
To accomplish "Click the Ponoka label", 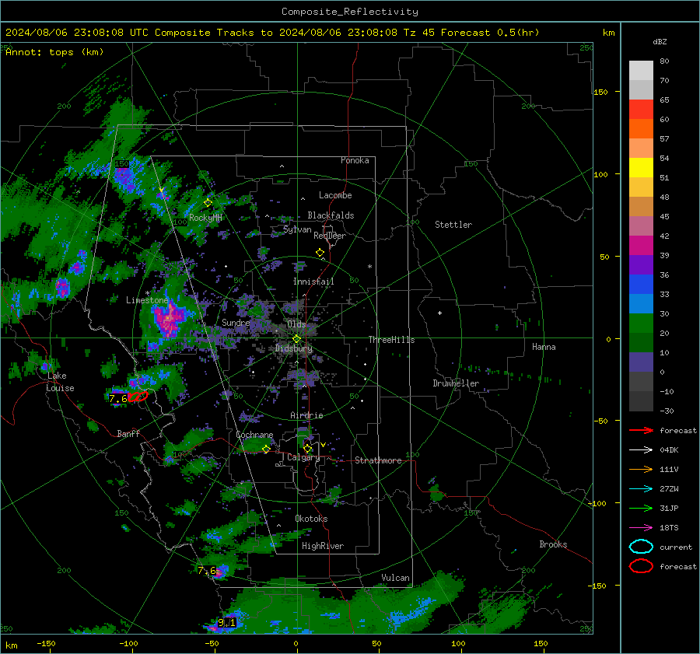I will tap(355, 160).
